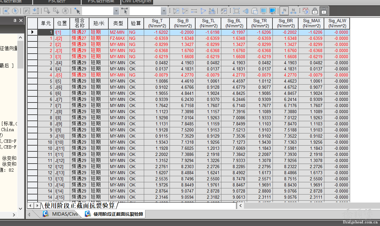Click sheet tab scroll-left arrow
This screenshot has height=226, width=380.
[30, 206]
